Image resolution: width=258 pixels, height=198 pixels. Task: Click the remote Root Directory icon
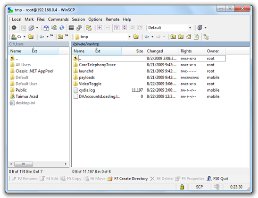coord(181,36)
